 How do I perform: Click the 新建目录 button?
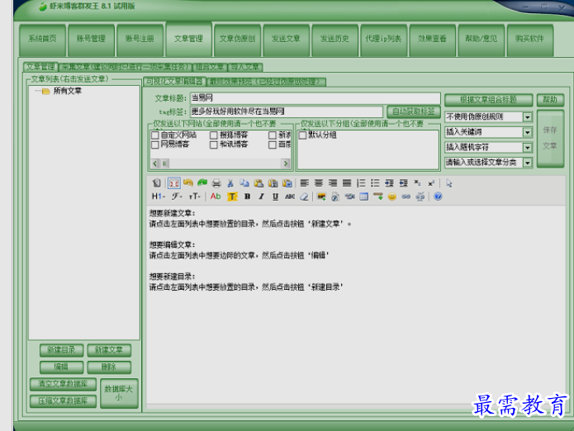pyautogui.click(x=61, y=350)
